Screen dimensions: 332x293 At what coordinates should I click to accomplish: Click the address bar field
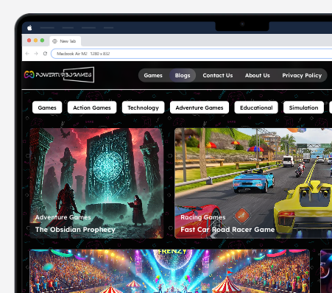pyautogui.click(x=191, y=54)
